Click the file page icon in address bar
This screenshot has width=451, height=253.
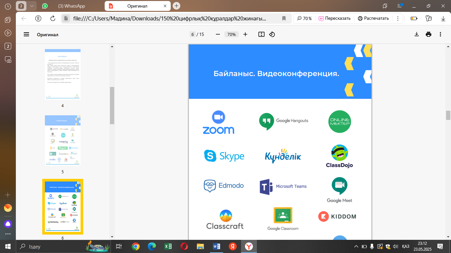(x=66, y=18)
